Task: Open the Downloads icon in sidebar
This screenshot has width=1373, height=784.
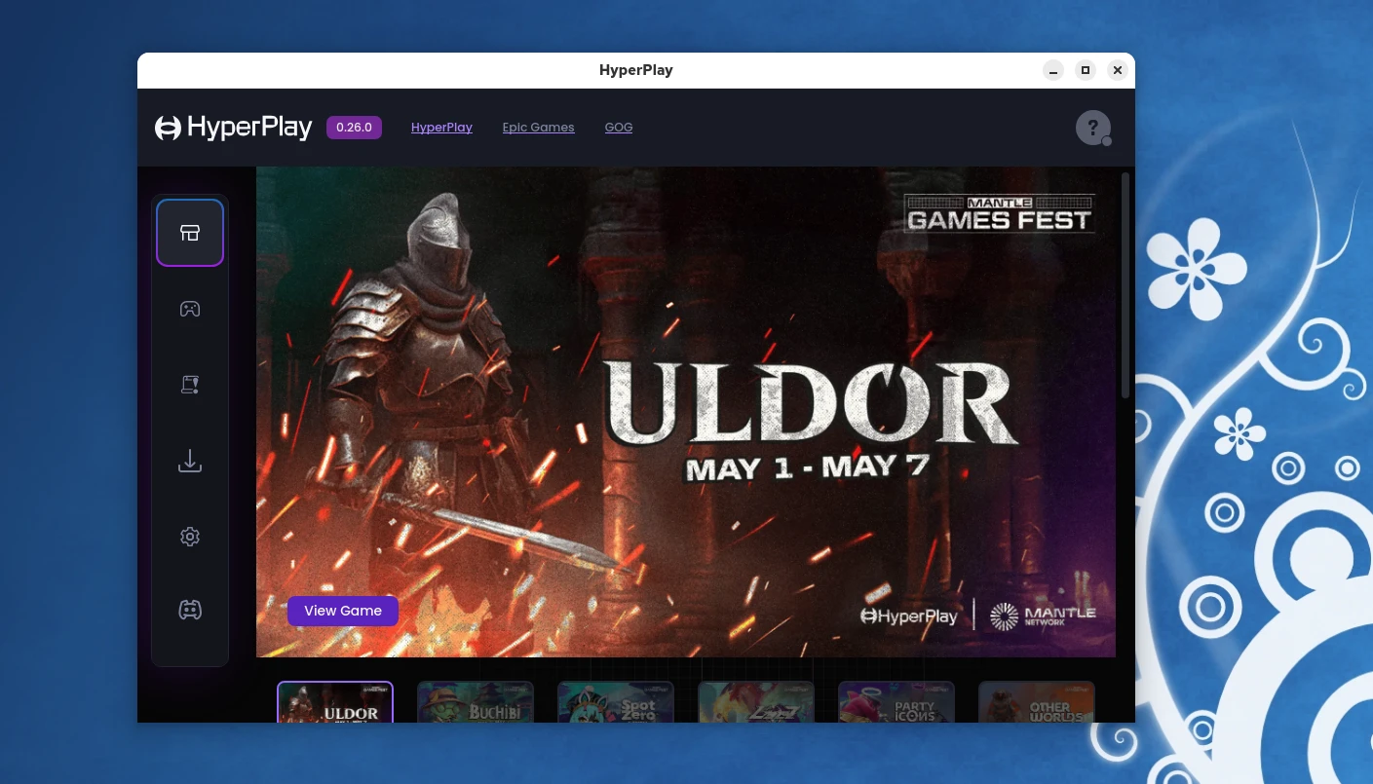Action: point(190,461)
